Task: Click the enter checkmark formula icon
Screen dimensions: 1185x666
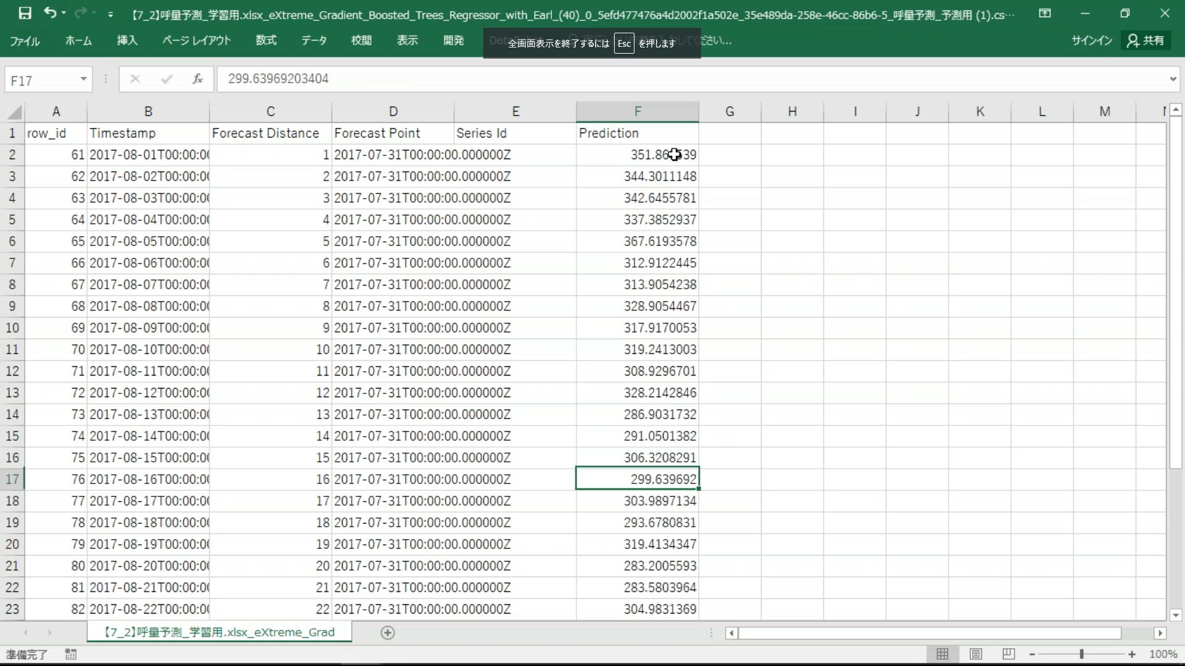Action: point(166,79)
